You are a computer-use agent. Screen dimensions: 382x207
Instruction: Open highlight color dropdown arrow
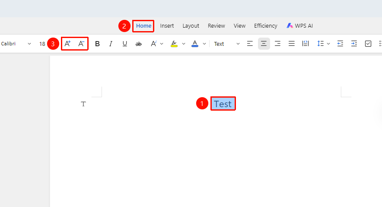tap(184, 44)
